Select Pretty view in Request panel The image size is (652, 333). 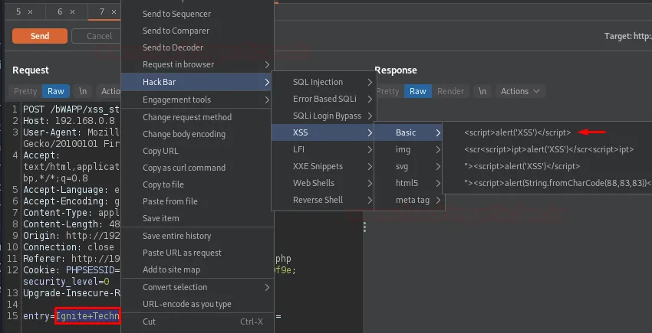(x=26, y=91)
